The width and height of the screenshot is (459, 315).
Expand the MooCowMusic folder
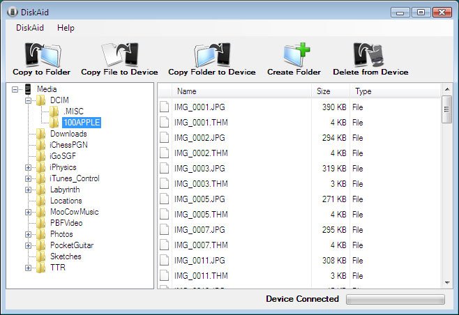(28, 212)
